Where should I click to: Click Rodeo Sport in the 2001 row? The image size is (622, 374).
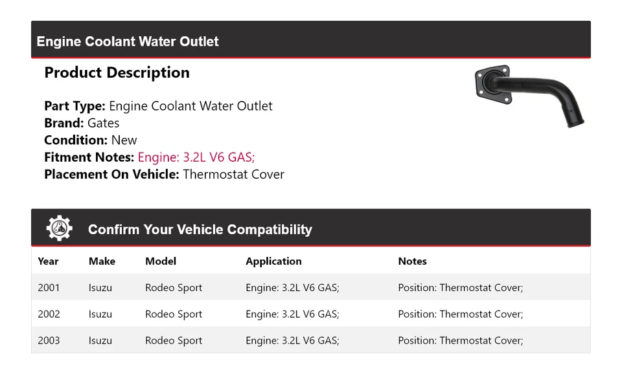(x=174, y=288)
